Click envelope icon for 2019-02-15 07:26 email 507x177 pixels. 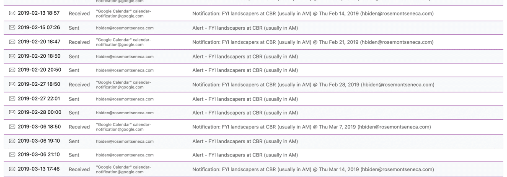[x=12, y=28]
